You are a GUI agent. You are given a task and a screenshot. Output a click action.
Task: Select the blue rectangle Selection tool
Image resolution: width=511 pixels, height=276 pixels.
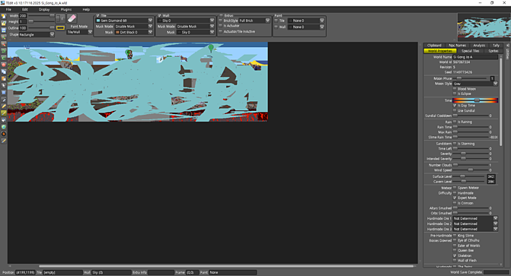[x=4, y=92]
